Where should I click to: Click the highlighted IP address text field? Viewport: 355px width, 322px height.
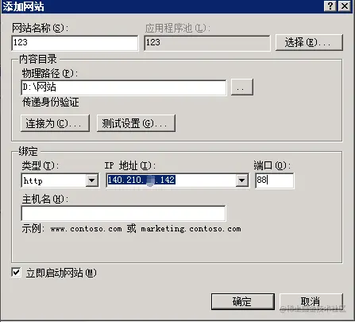click(x=172, y=180)
